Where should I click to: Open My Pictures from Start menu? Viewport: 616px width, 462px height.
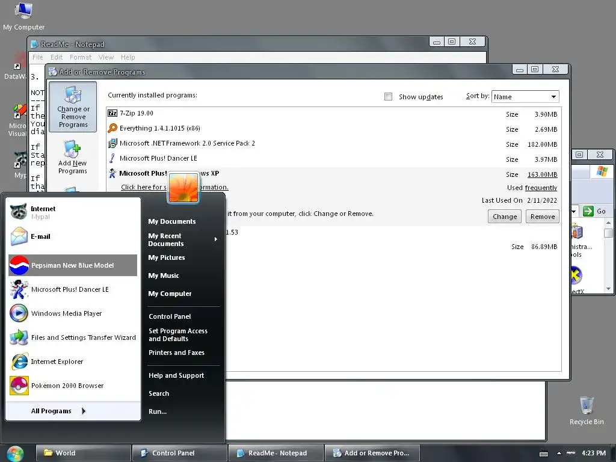click(x=167, y=257)
